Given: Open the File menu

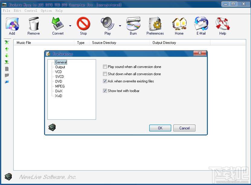Looking at the screenshot, I should click(7, 11).
